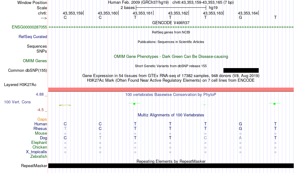Click the pink H3K27Ac signal bar
This screenshot has width=294, height=173.
171,89
